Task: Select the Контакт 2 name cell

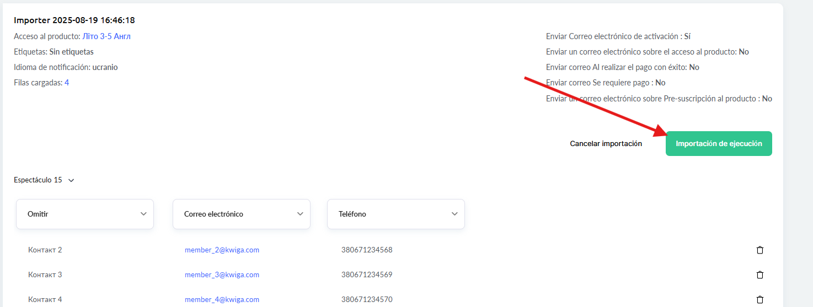Action: point(45,250)
